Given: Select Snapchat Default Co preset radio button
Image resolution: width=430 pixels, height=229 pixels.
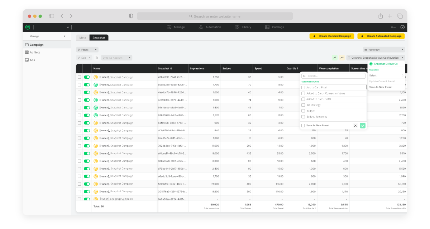Looking at the screenshot, I should pos(371,64).
